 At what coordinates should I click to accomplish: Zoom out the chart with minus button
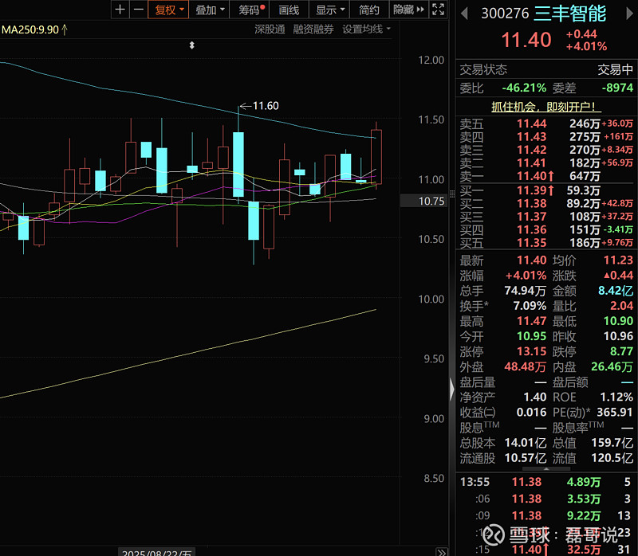pos(139,10)
